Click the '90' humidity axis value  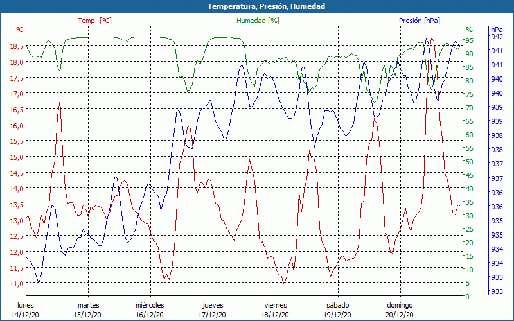[x=470, y=54]
